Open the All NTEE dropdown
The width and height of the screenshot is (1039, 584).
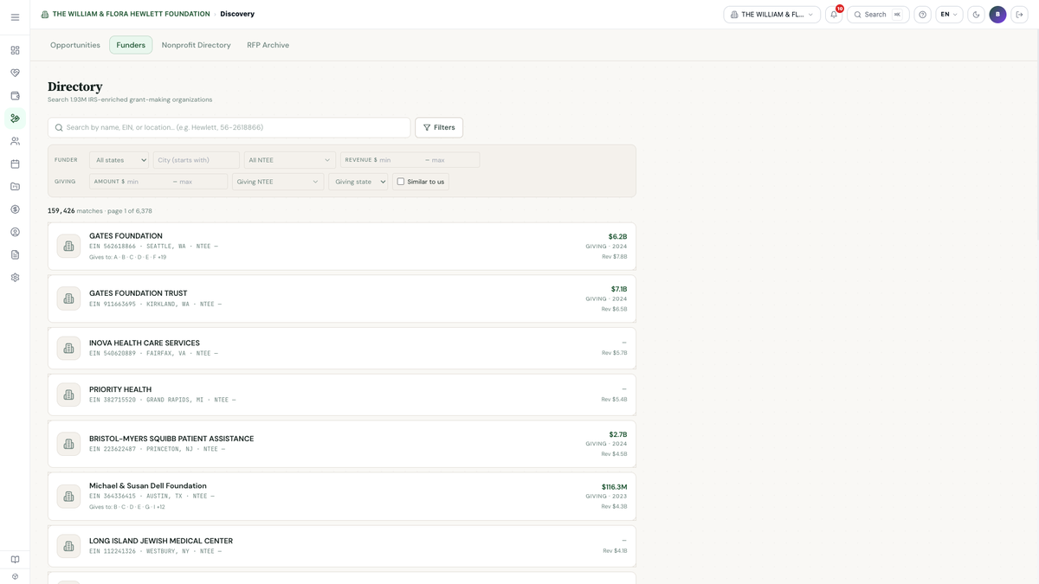tap(289, 160)
